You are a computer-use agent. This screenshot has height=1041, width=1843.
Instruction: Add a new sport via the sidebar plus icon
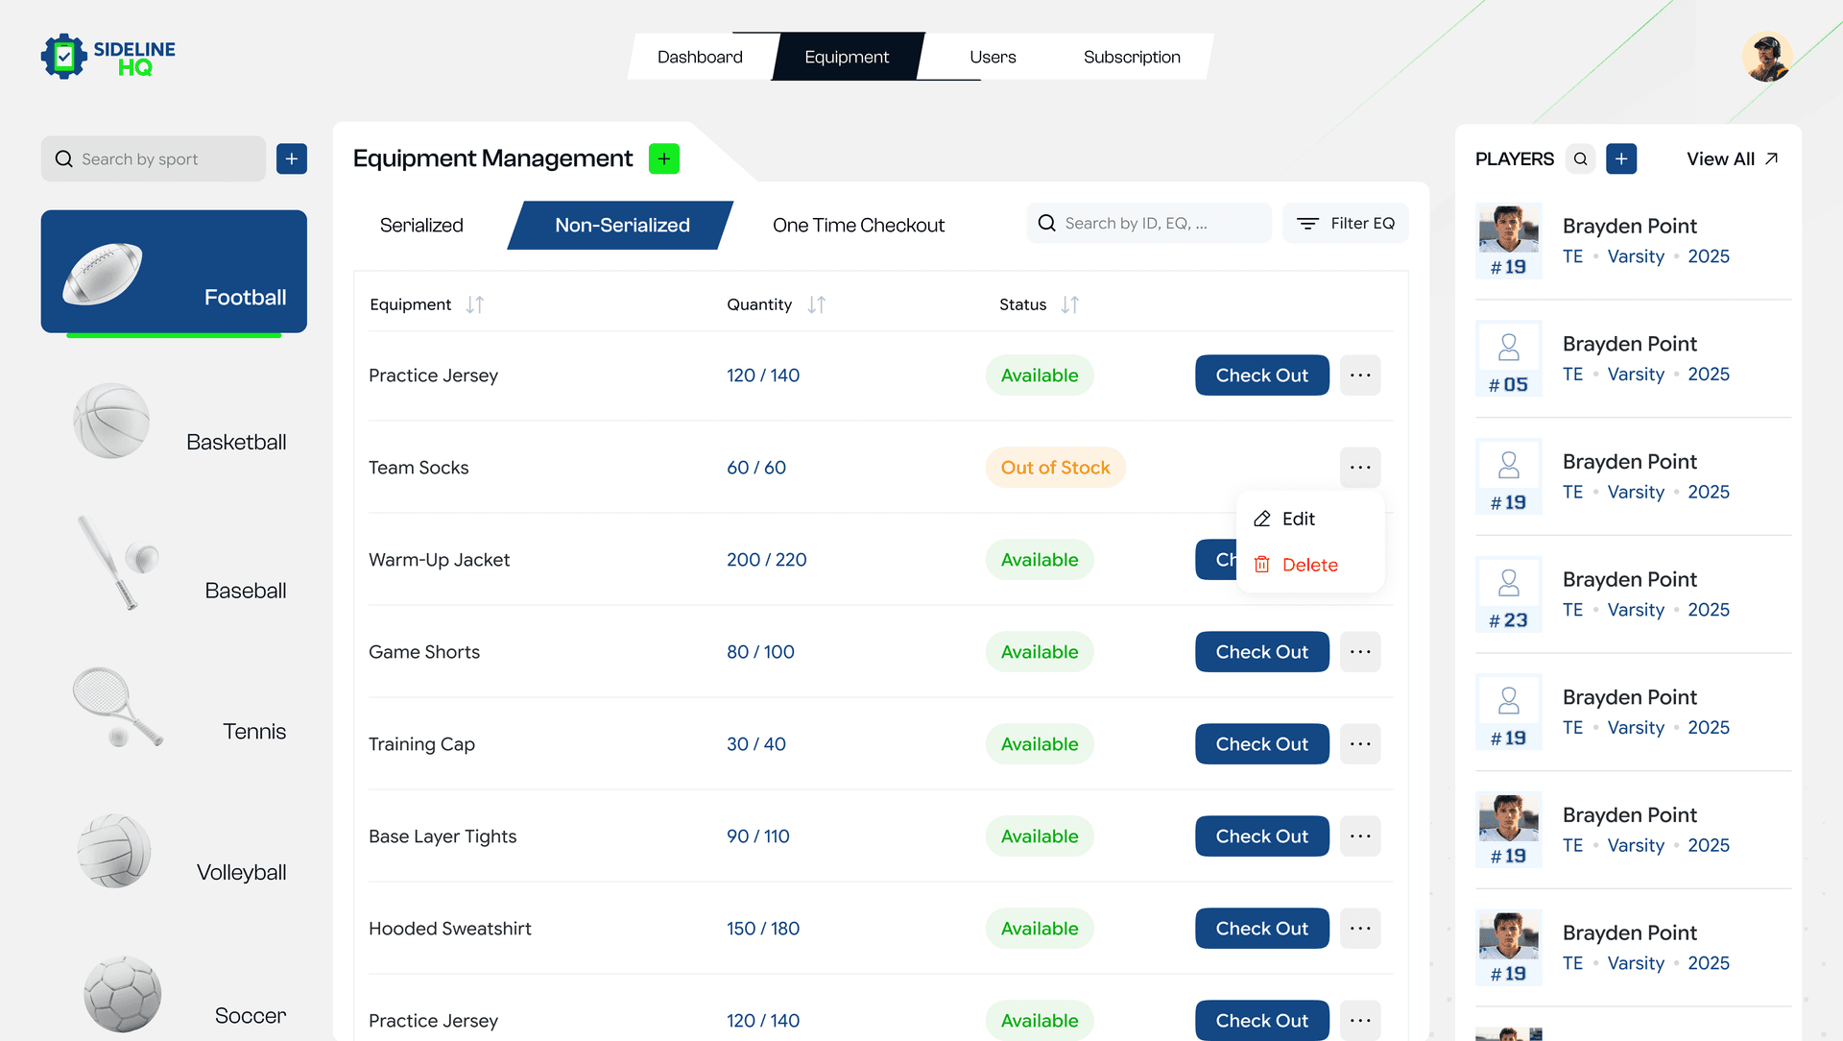click(x=292, y=158)
